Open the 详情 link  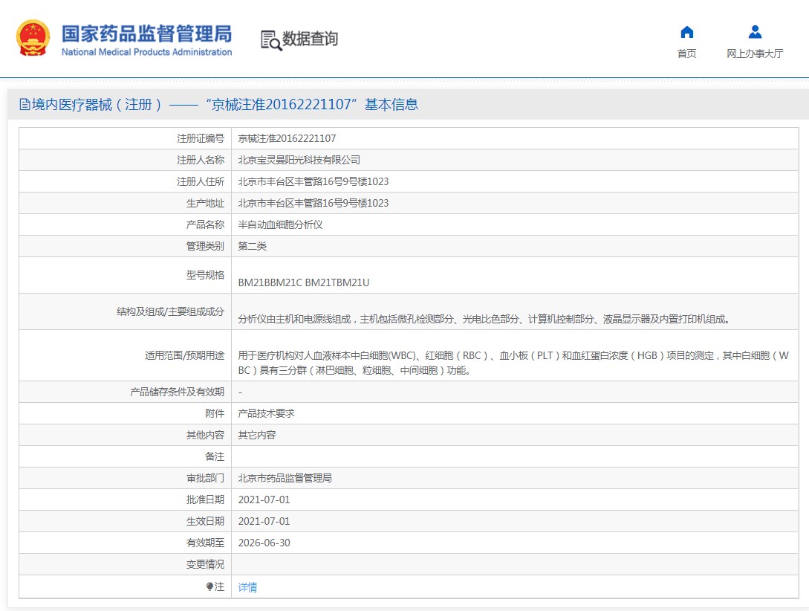[247, 587]
